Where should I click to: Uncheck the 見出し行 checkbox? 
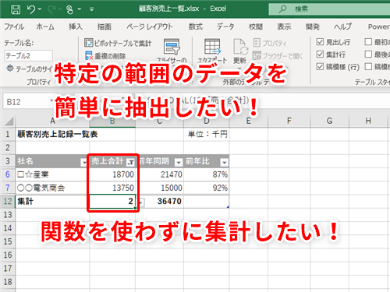click(320, 42)
